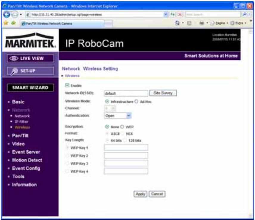Expand the address bar history dropdown
Screen dimensions: 255x220
[x=166, y=15]
